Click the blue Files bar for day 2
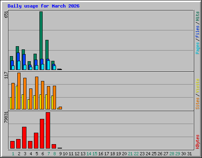 (18, 57)
